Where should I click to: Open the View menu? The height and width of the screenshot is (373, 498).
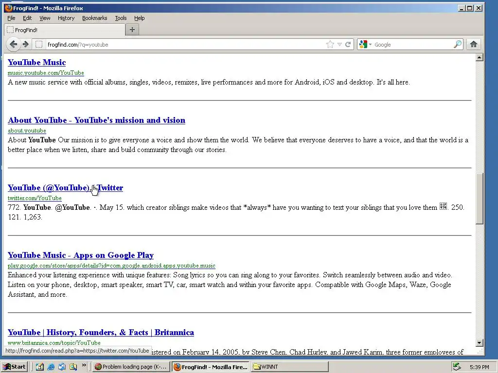coord(45,18)
